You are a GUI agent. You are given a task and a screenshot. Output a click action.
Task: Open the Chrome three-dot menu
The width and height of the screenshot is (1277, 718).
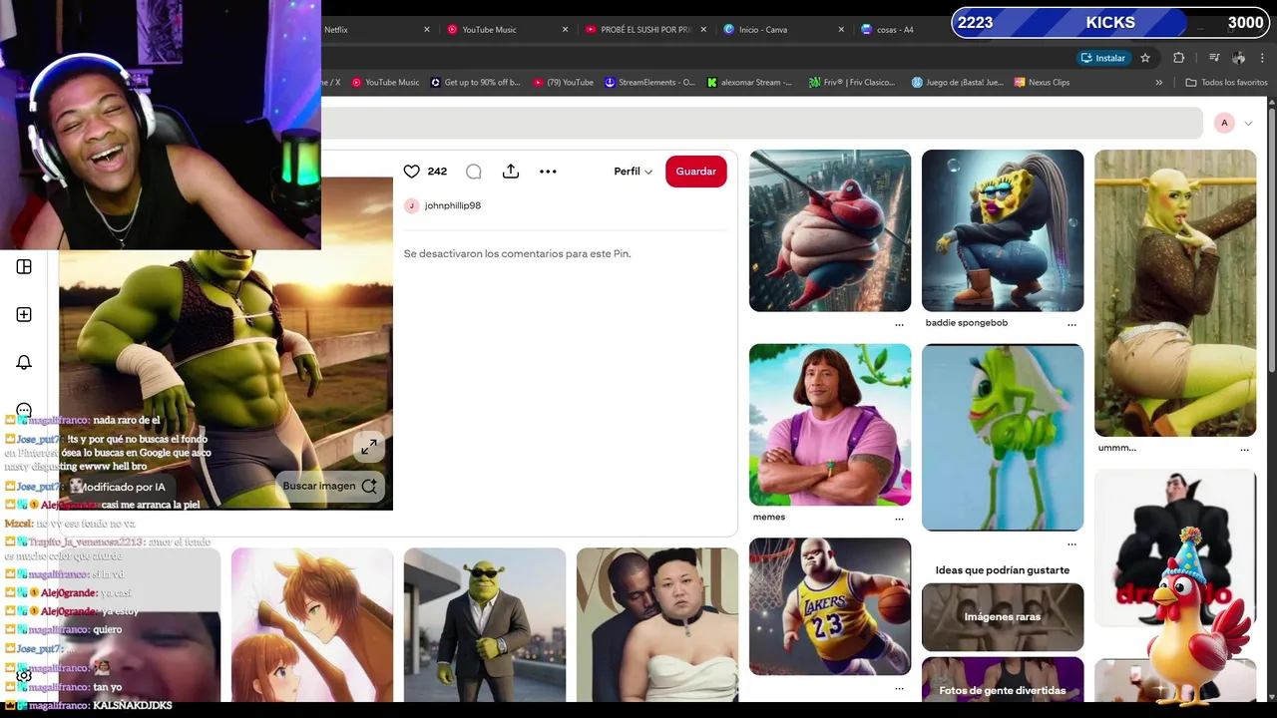point(1262,58)
